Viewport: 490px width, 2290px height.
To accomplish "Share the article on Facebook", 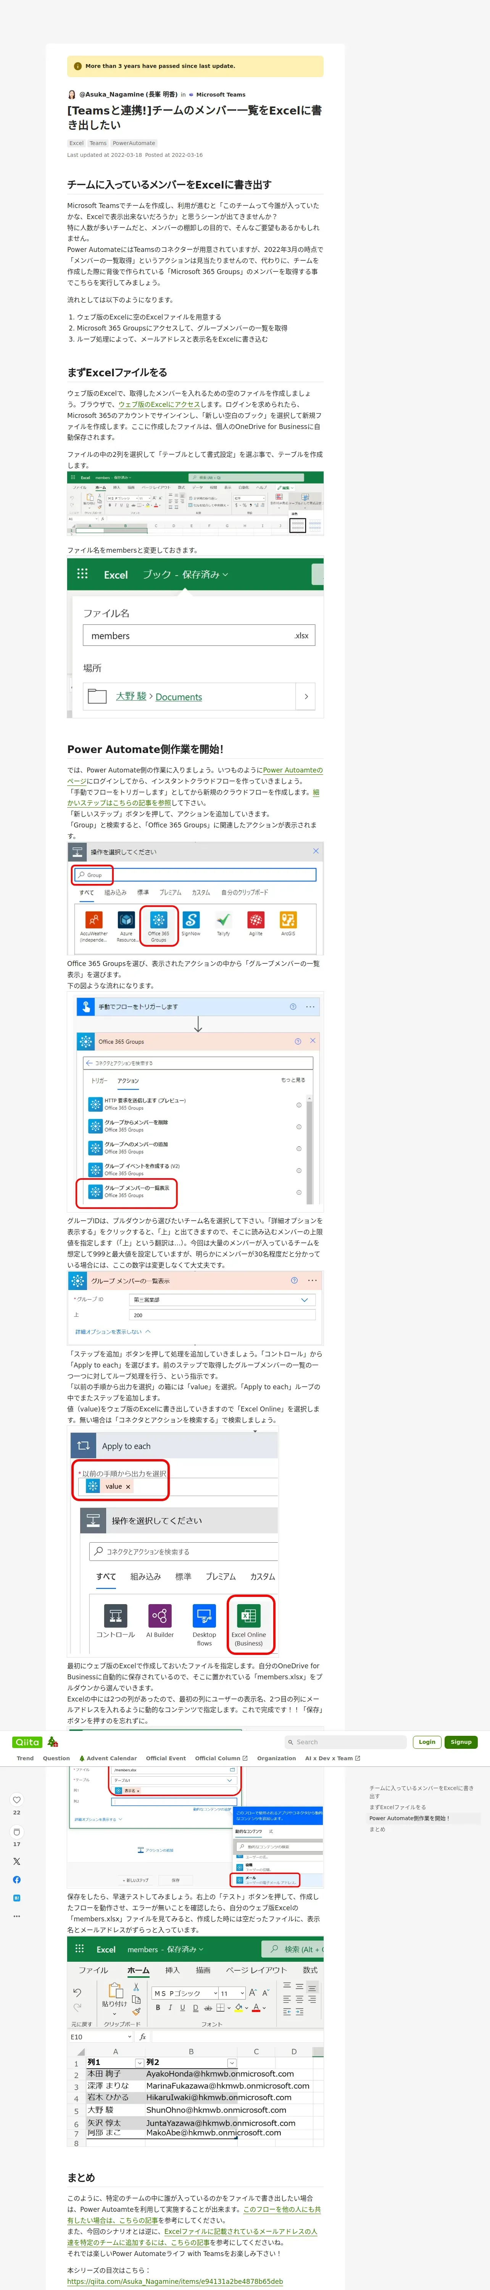I will point(17,1879).
